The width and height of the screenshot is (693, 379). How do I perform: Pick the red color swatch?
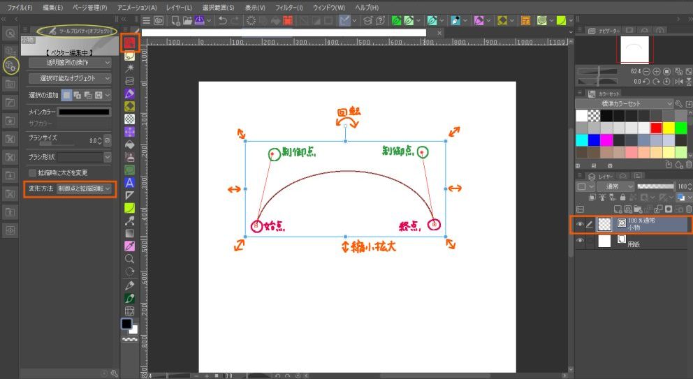(655, 128)
